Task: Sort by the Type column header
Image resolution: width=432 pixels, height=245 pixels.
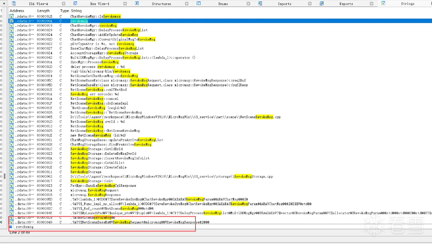Action: 64,11
